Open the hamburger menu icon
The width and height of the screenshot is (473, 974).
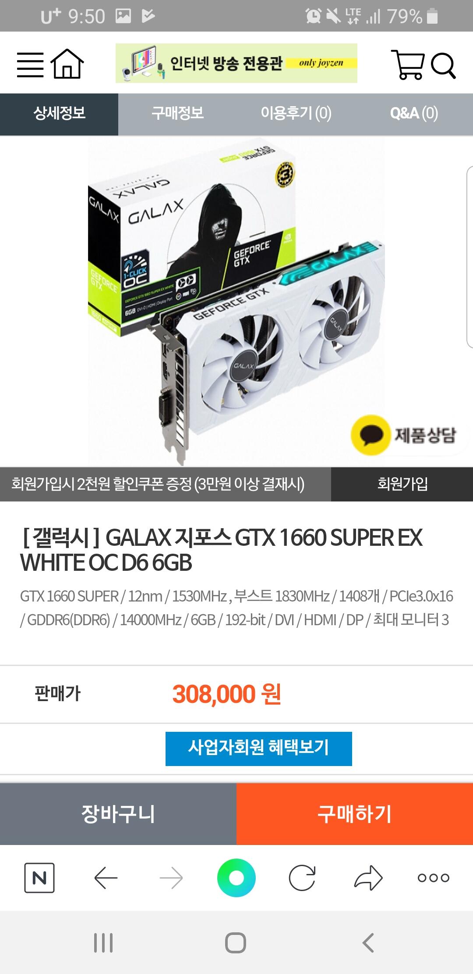tap(30, 64)
